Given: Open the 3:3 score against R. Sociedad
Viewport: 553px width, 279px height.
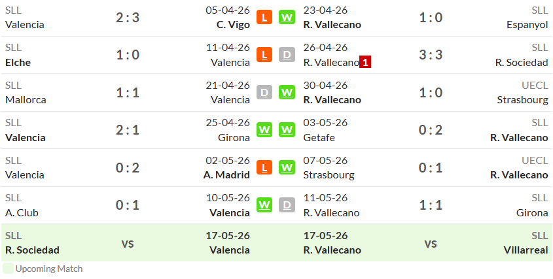Looking at the screenshot, I should click(x=430, y=55).
